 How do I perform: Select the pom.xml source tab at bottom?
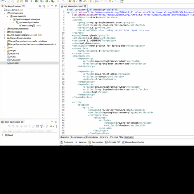click(x=129, y=137)
